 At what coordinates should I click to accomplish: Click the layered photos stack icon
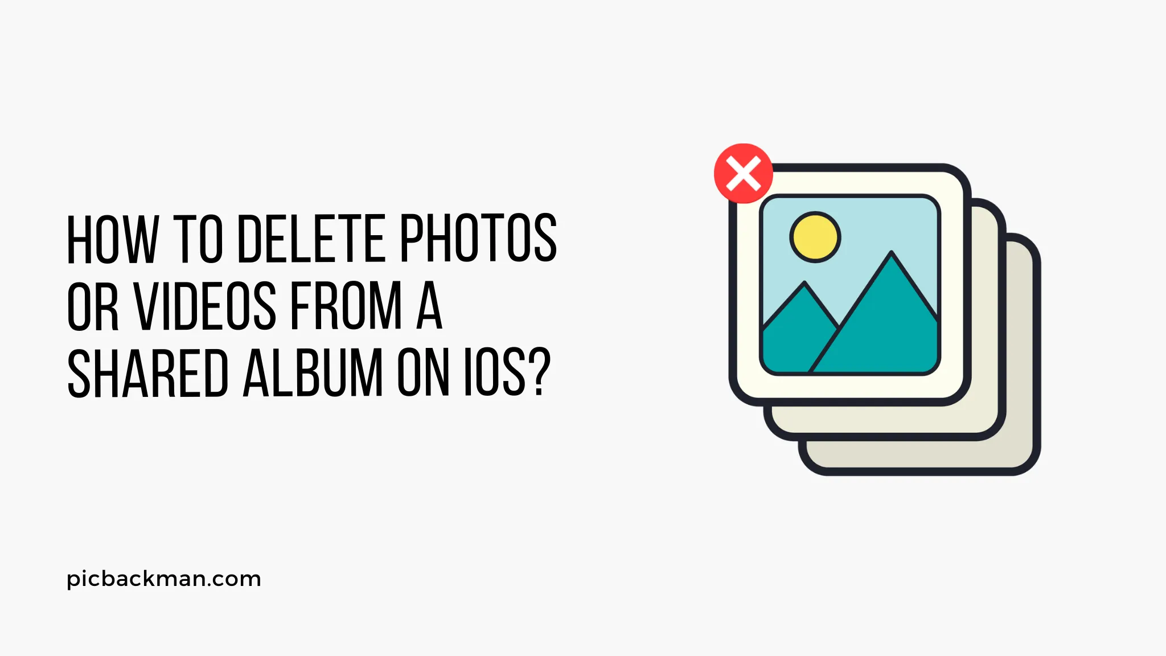tap(874, 311)
